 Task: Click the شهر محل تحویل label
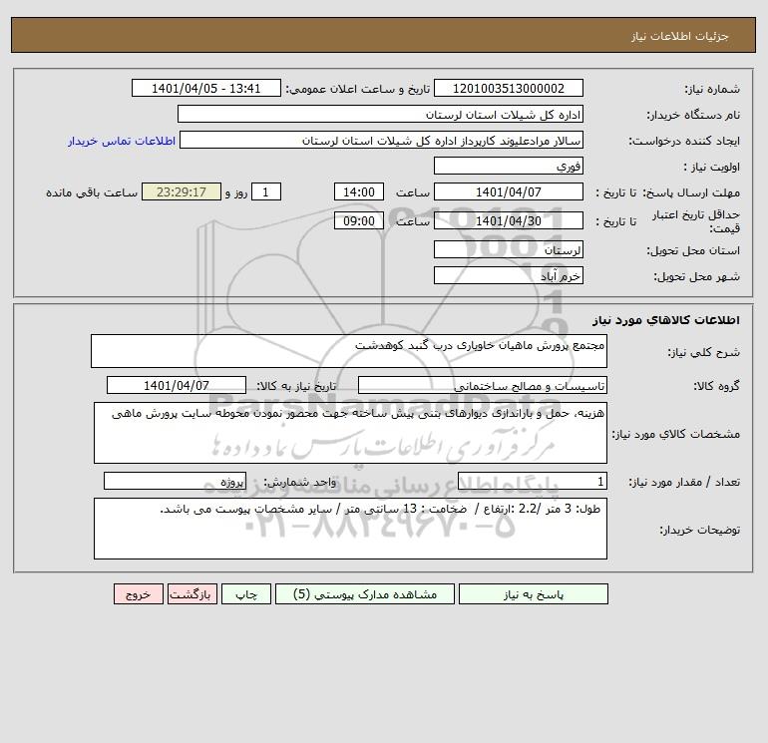pyautogui.click(x=697, y=276)
